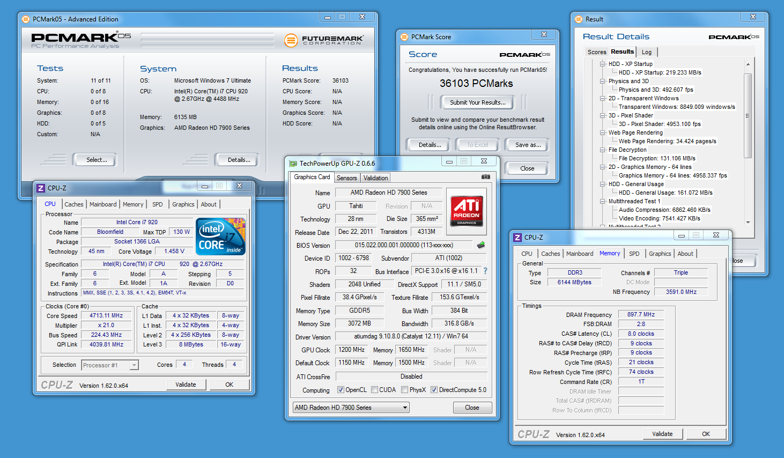Open the Mainboard tab in CPU-Z processor window
Screen dimensions: 784x458
pos(103,204)
